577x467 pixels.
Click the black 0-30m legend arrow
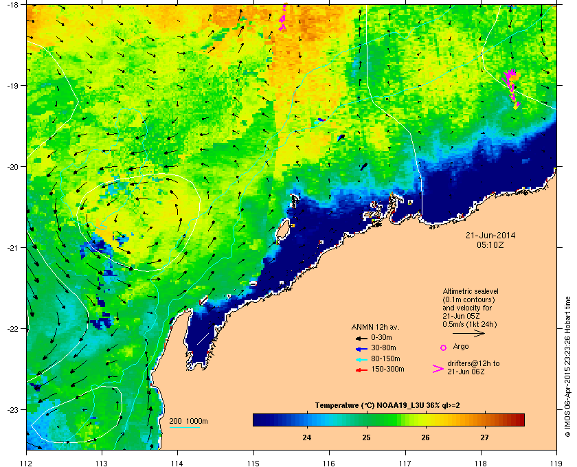coord(362,338)
